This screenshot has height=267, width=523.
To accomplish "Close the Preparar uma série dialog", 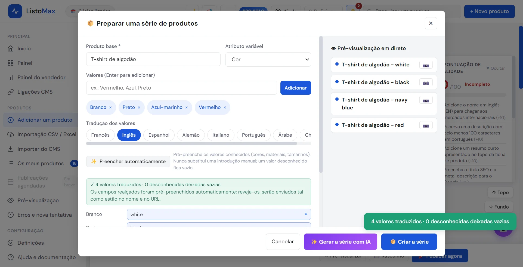I will [x=431, y=23].
